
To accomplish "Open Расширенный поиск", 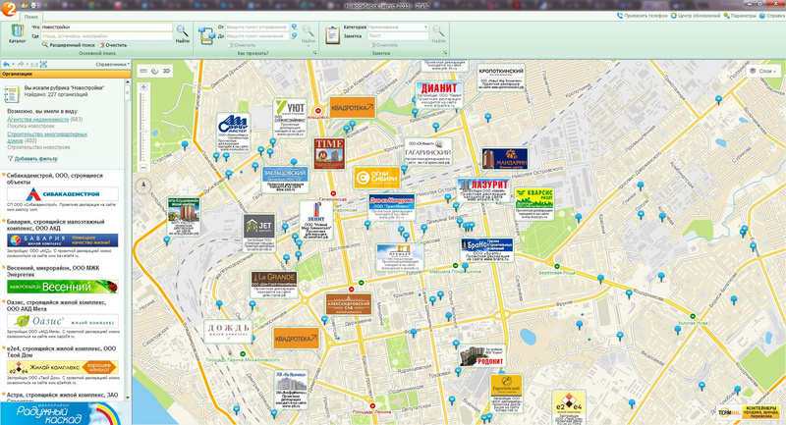I will 68,45.
